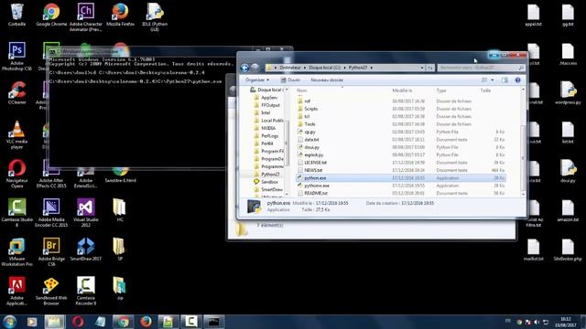This screenshot has height=329, width=586.
Task: Switch to the Camtasia taskbar button
Action: point(191,322)
